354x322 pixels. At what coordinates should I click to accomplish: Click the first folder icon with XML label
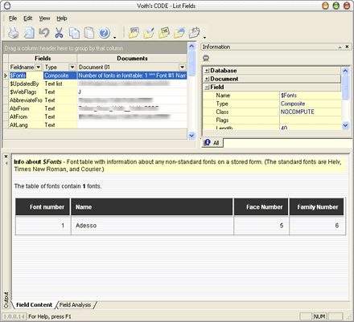pyautogui.click(x=134, y=33)
